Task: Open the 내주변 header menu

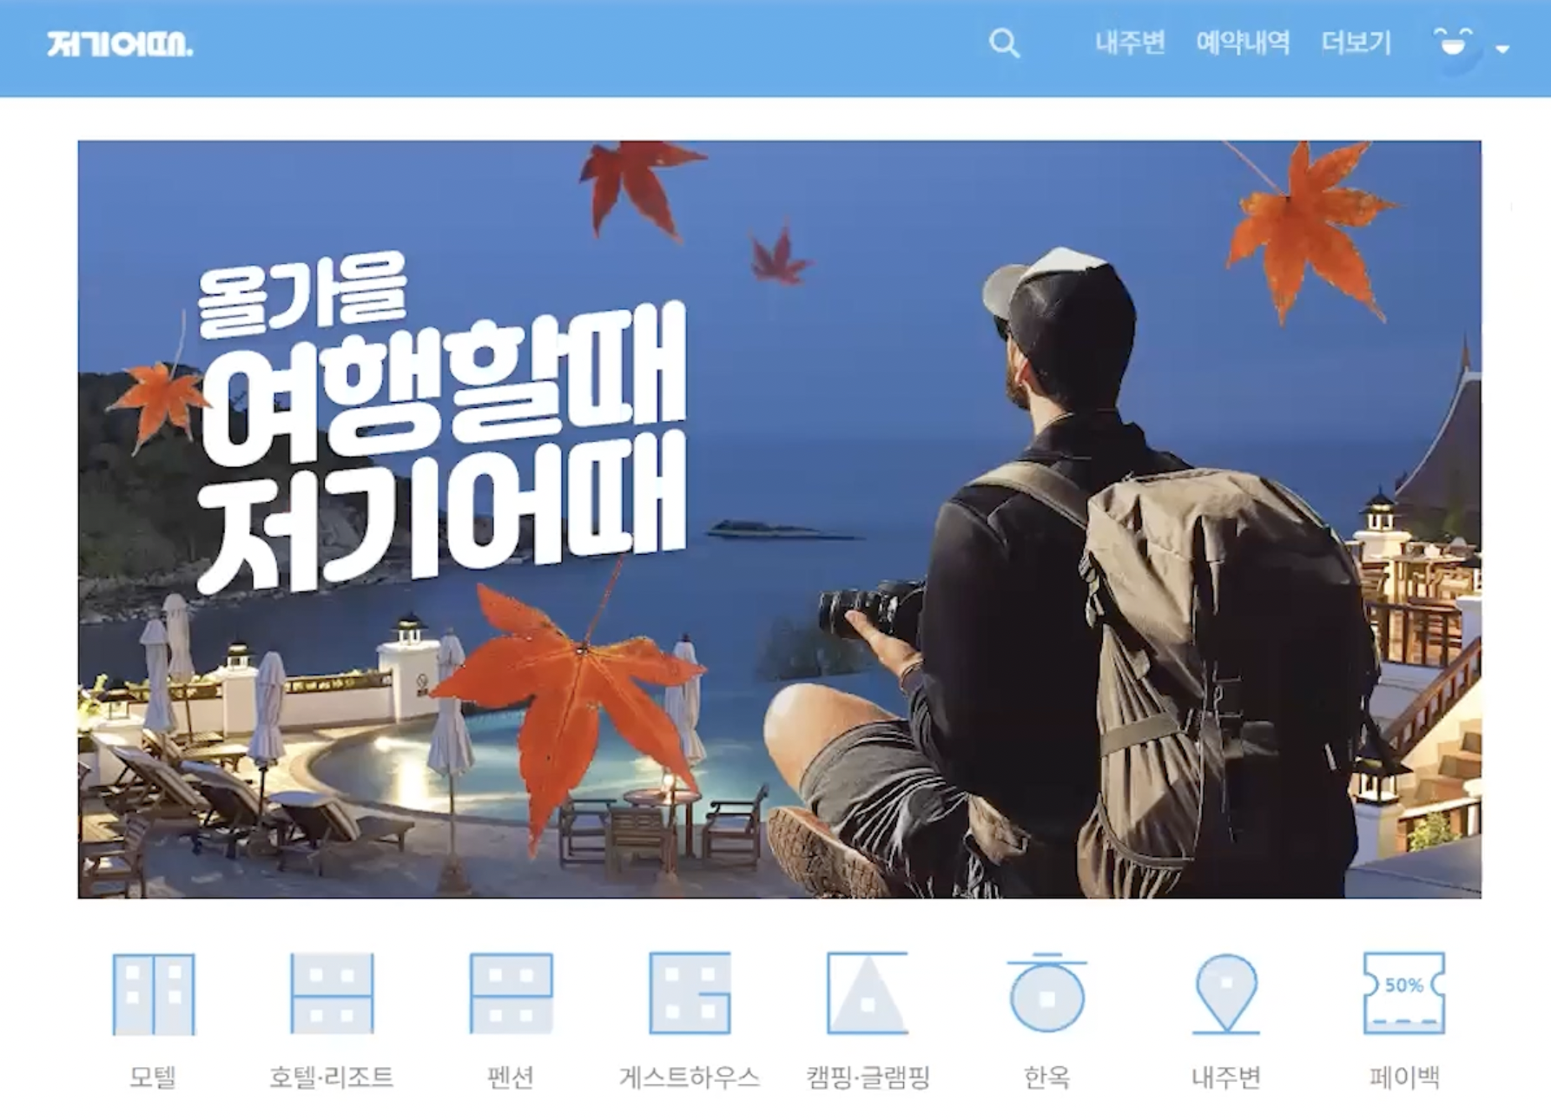Action: coord(1130,43)
